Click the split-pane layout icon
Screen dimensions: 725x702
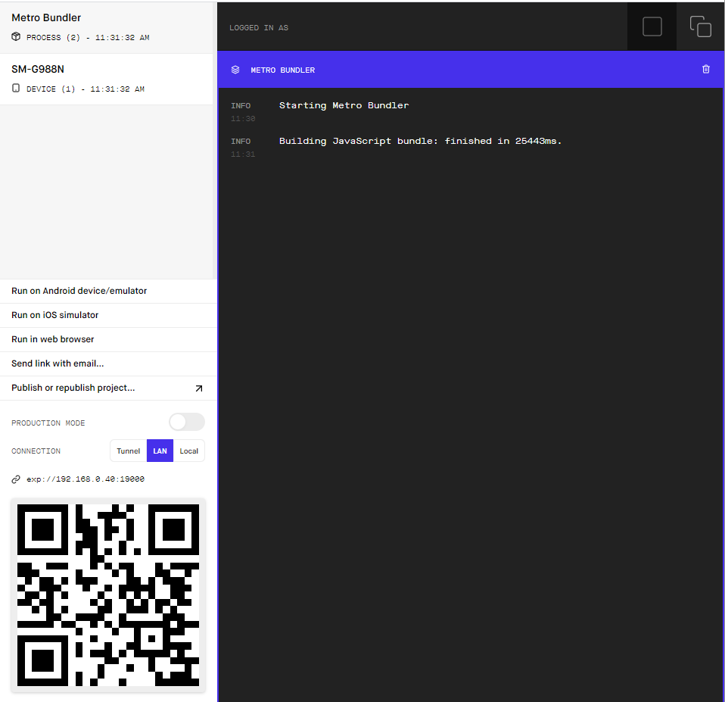701,27
